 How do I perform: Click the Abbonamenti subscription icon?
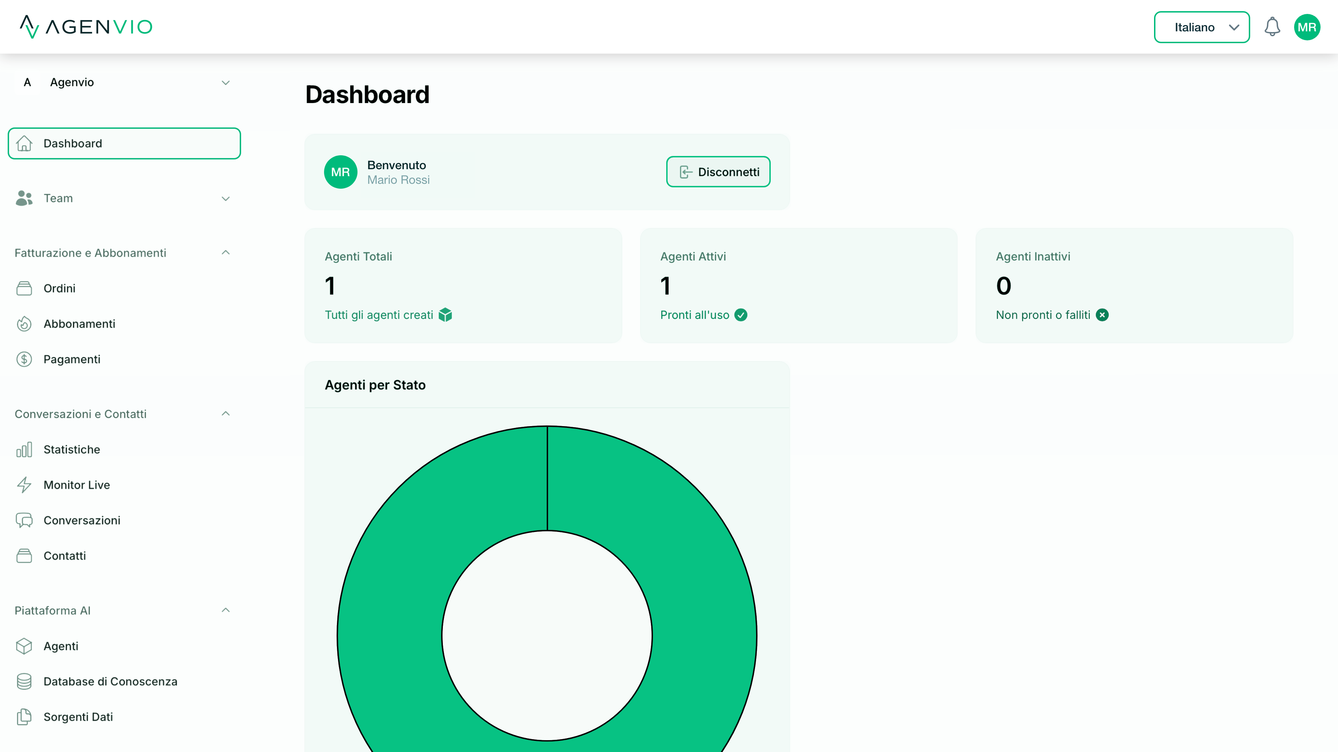coord(24,323)
